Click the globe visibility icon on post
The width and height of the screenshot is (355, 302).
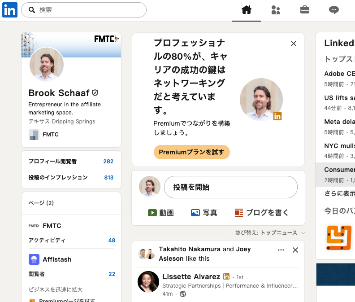pos(183,294)
